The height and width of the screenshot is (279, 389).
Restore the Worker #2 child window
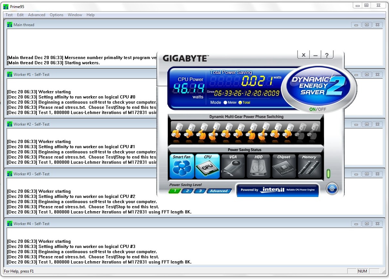click(x=367, y=124)
